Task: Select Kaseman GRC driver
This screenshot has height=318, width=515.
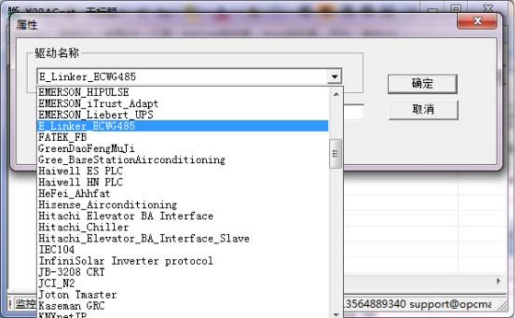Action: pos(183,306)
